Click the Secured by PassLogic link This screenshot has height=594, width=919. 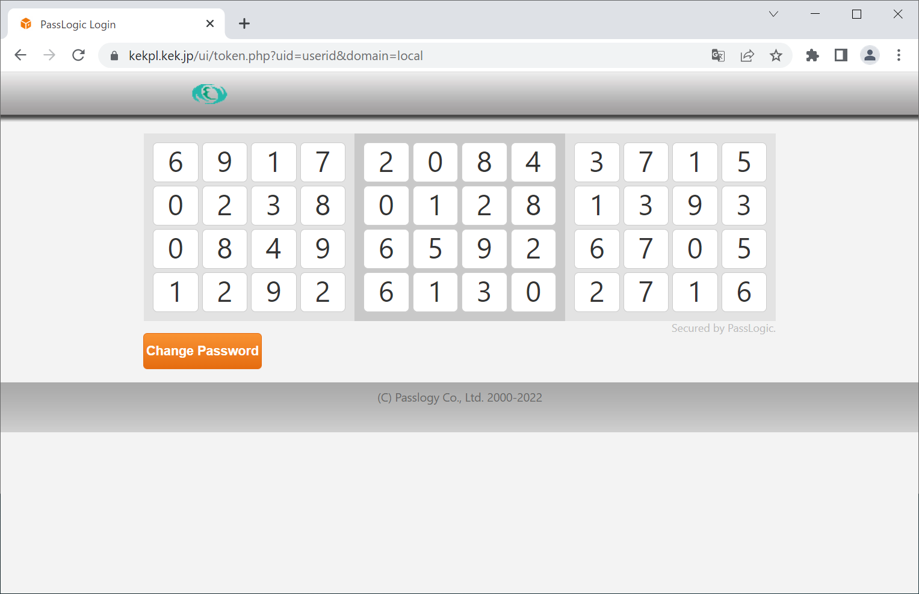click(723, 328)
